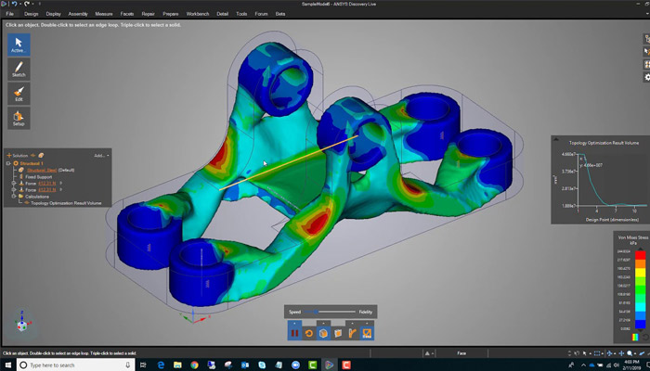Collapse the Structural 1 tree node
Screen dimensions: 650x371
pyautogui.click(x=8, y=163)
